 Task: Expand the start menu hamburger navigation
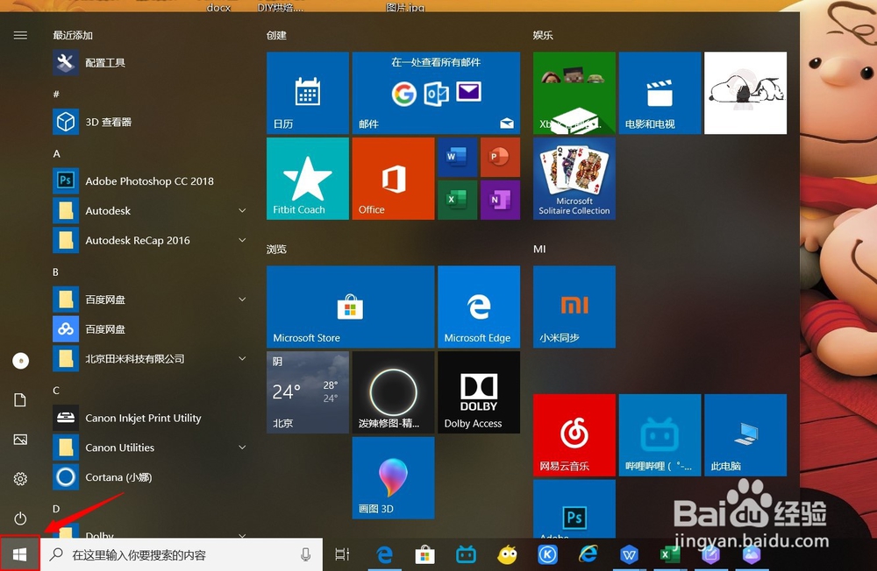20,35
